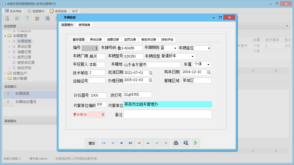Click the green run arrow icon
This screenshot has width=294, height=165.
[195, 143]
